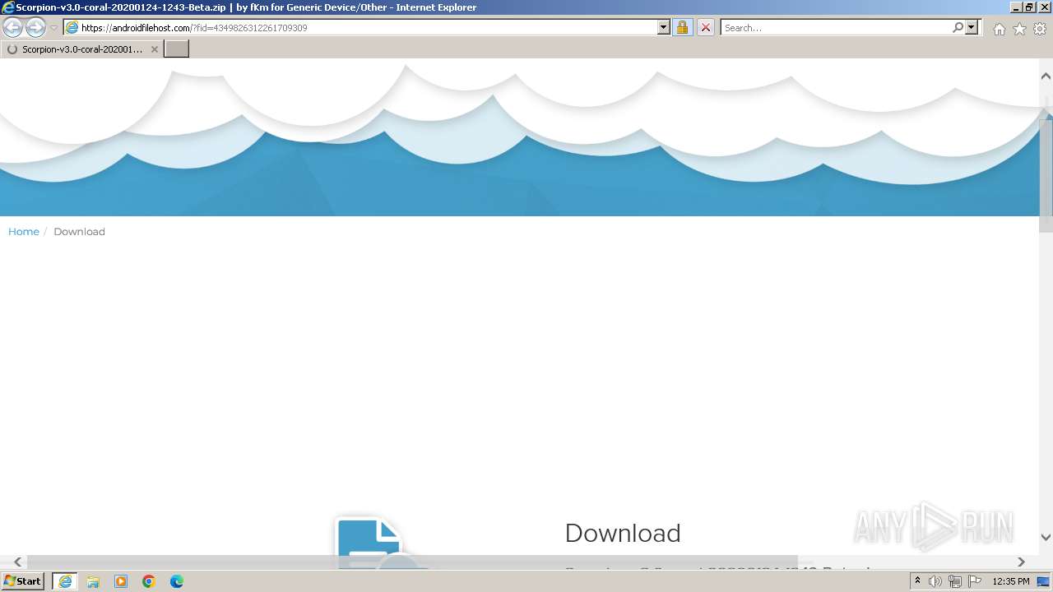Open the Action Center flag icon
The height and width of the screenshot is (592, 1053).
click(x=975, y=581)
